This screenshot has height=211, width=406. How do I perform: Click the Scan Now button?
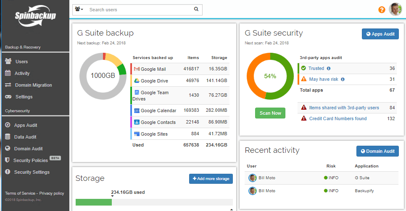[270, 113]
